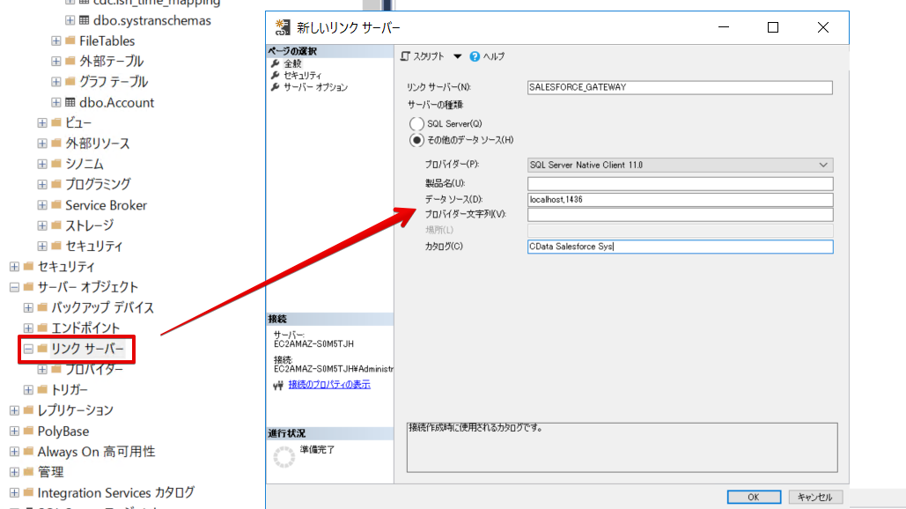
Task: Expand the FileTables folder
Action: 56,41
